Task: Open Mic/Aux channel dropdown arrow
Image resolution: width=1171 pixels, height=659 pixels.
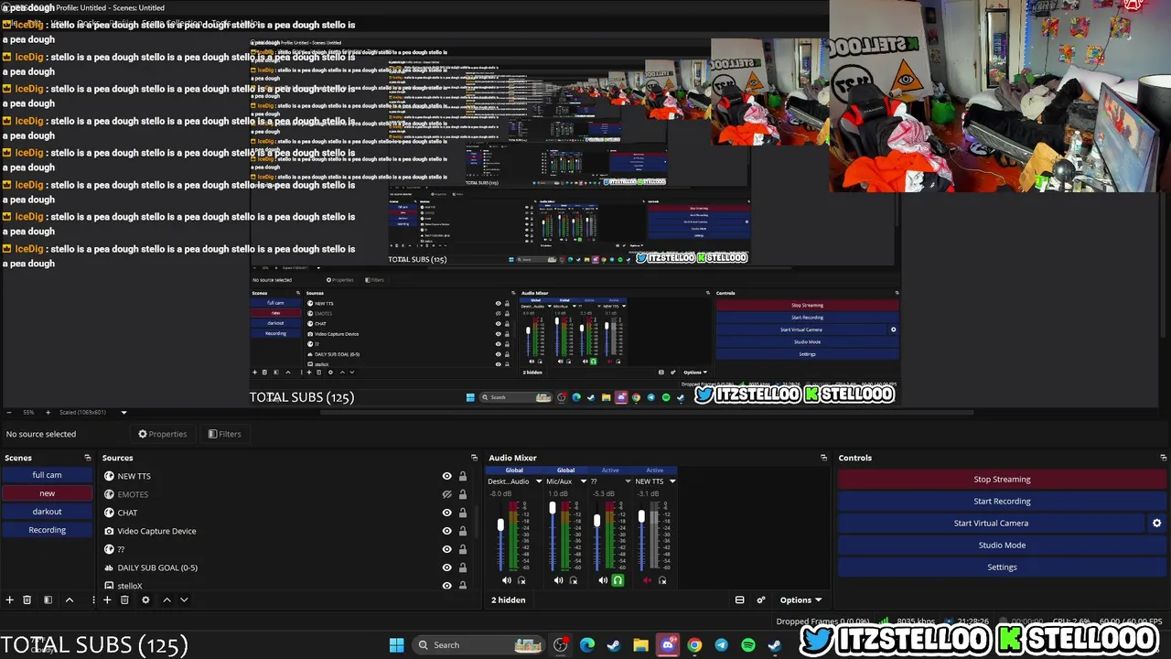Action: 583,481
